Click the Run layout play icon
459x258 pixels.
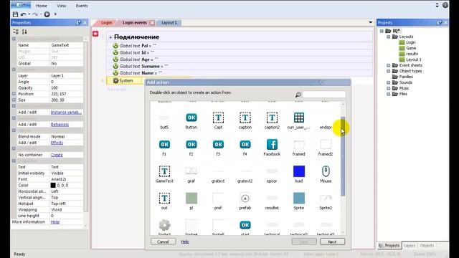[47, 14]
